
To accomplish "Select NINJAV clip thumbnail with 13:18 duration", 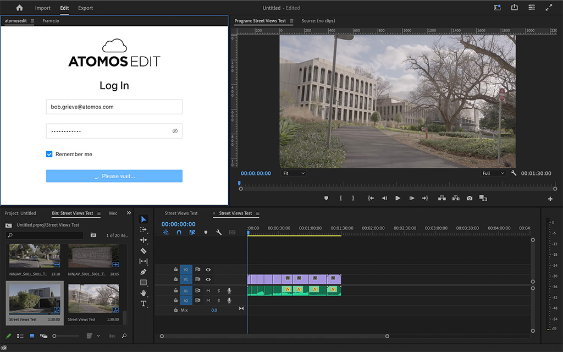I will 35,256.
